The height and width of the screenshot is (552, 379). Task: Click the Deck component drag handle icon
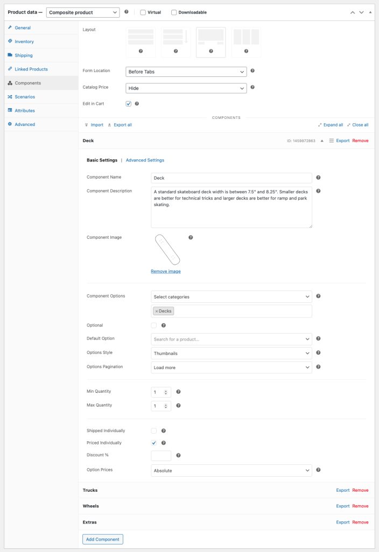pyautogui.click(x=332, y=140)
